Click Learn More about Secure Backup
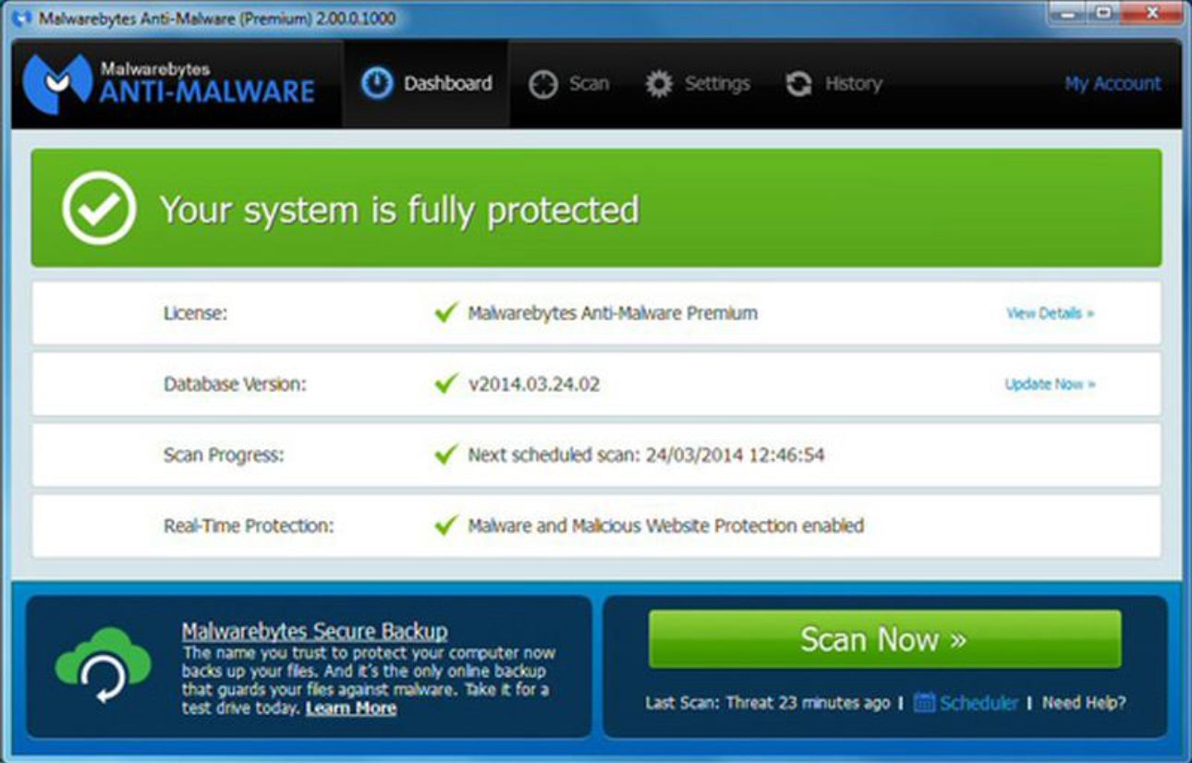This screenshot has width=1192, height=763. 351,708
